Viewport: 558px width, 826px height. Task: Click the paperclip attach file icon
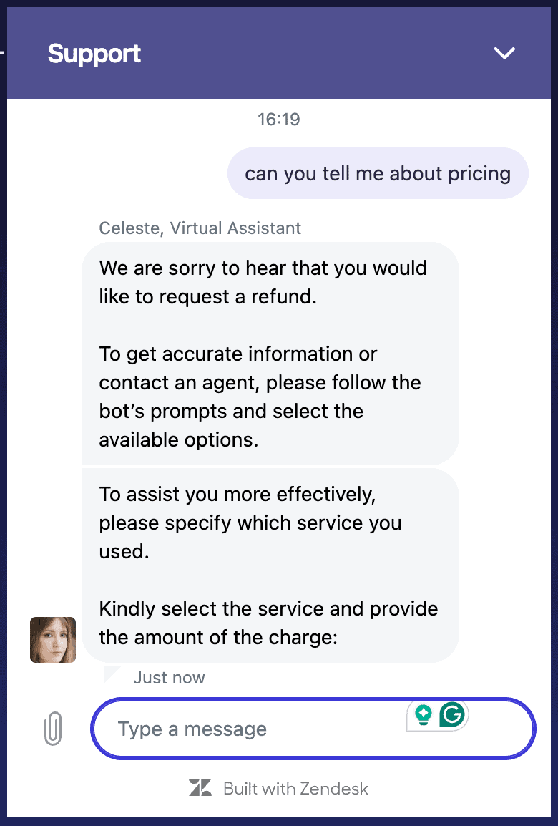53,729
